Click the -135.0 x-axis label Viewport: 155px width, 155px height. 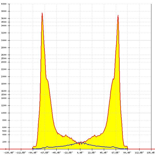pyautogui.click(x=9, y=153)
